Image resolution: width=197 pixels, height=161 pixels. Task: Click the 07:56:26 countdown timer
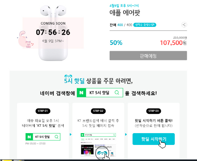pyautogui.click(x=53, y=32)
